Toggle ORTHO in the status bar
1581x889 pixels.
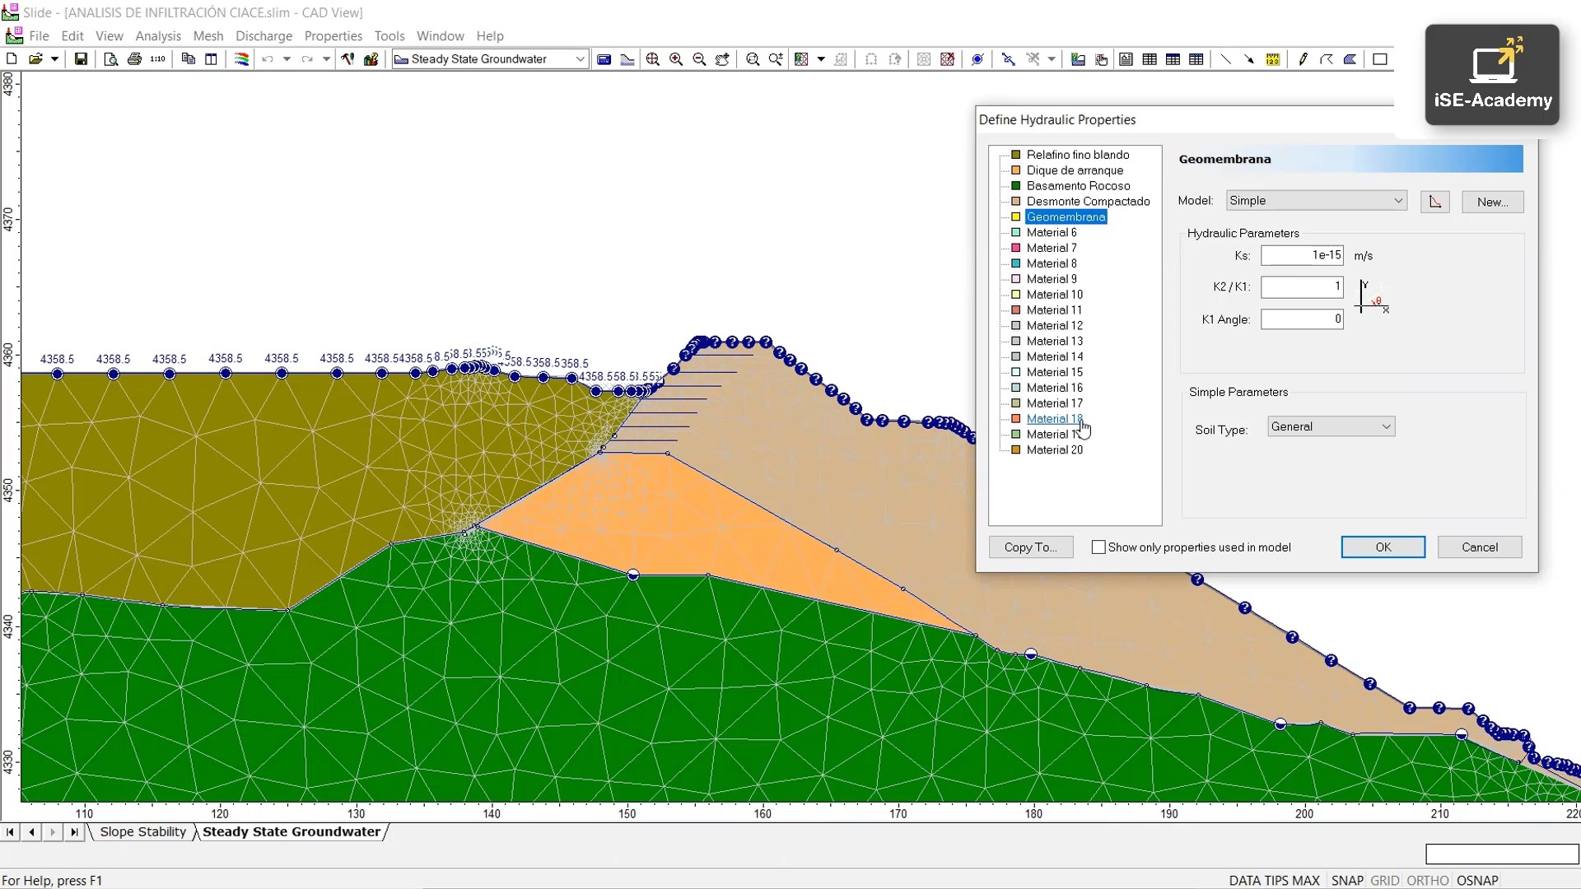pos(1427,880)
